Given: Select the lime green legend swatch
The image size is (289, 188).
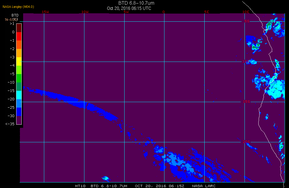Looking at the screenshot, I should (x=19, y=70).
